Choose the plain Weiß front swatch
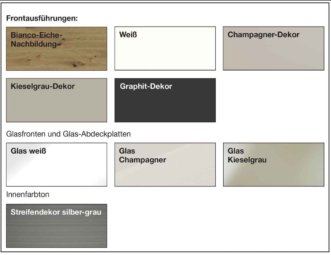Screen dimensions: 331x255 [165, 48]
